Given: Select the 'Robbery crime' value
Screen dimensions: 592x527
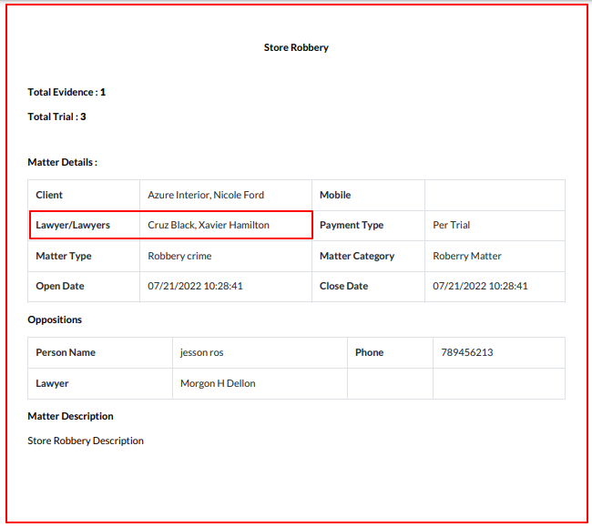Looking at the screenshot, I should 179,256.
